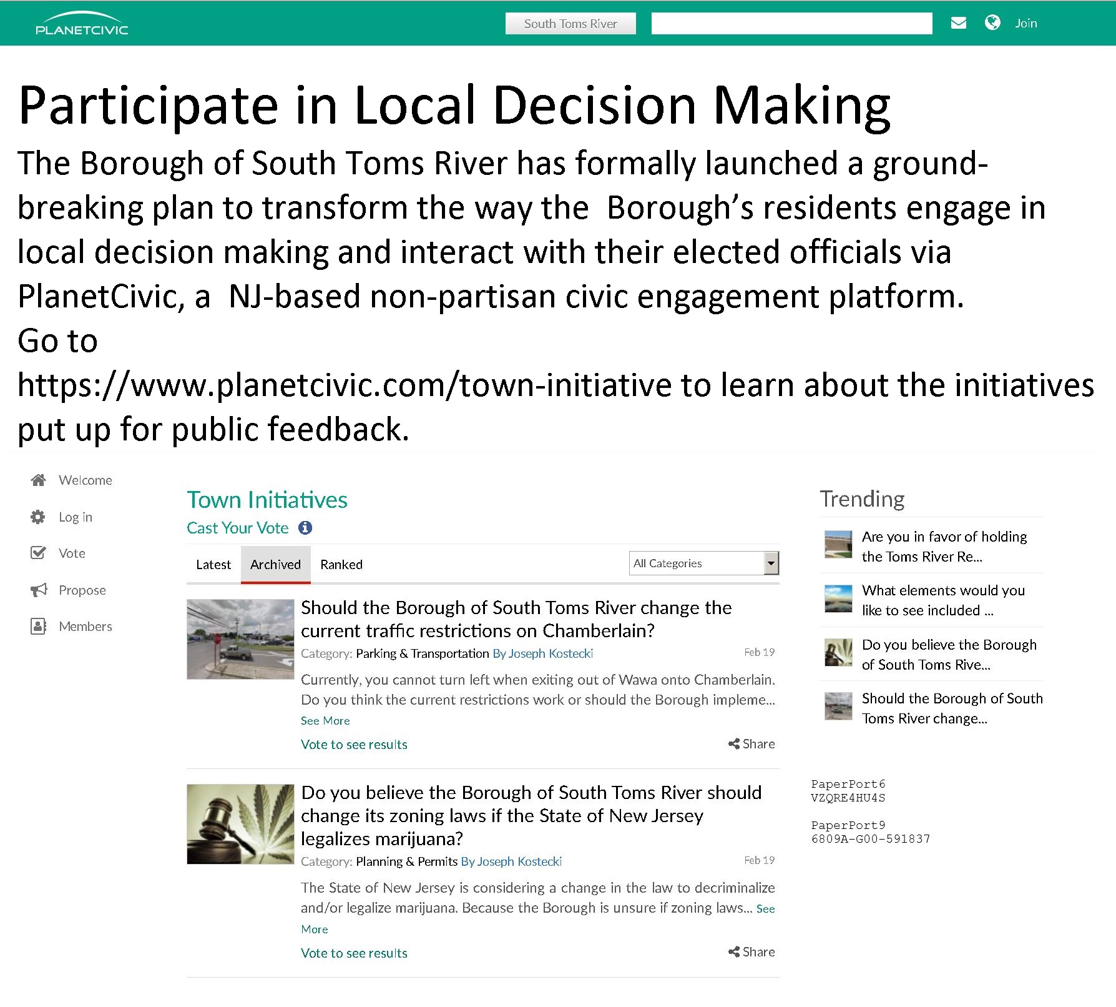Image resolution: width=1116 pixels, height=1007 pixels.
Task: Click Feb 19 date on Chamberlain initiative
Action: [759, 652]
